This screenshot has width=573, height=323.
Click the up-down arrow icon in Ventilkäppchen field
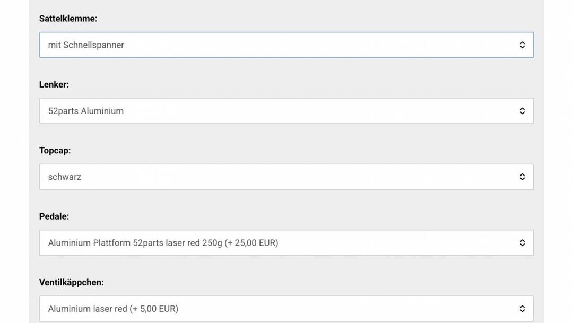click(522, 309)
